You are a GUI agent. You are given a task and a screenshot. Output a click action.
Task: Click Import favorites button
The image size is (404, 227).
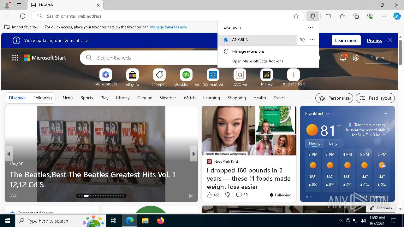pyautogui.click(x=21, y=27)
